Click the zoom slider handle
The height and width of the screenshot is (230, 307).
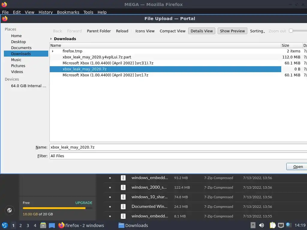[291, 31]
